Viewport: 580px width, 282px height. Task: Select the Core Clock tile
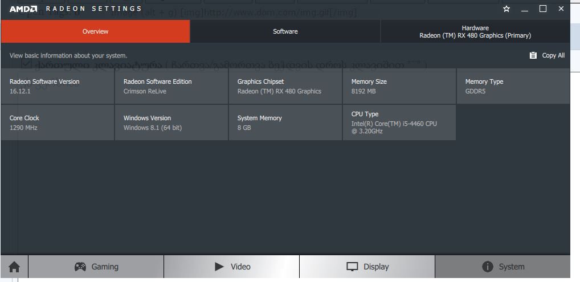pos(58,122)
